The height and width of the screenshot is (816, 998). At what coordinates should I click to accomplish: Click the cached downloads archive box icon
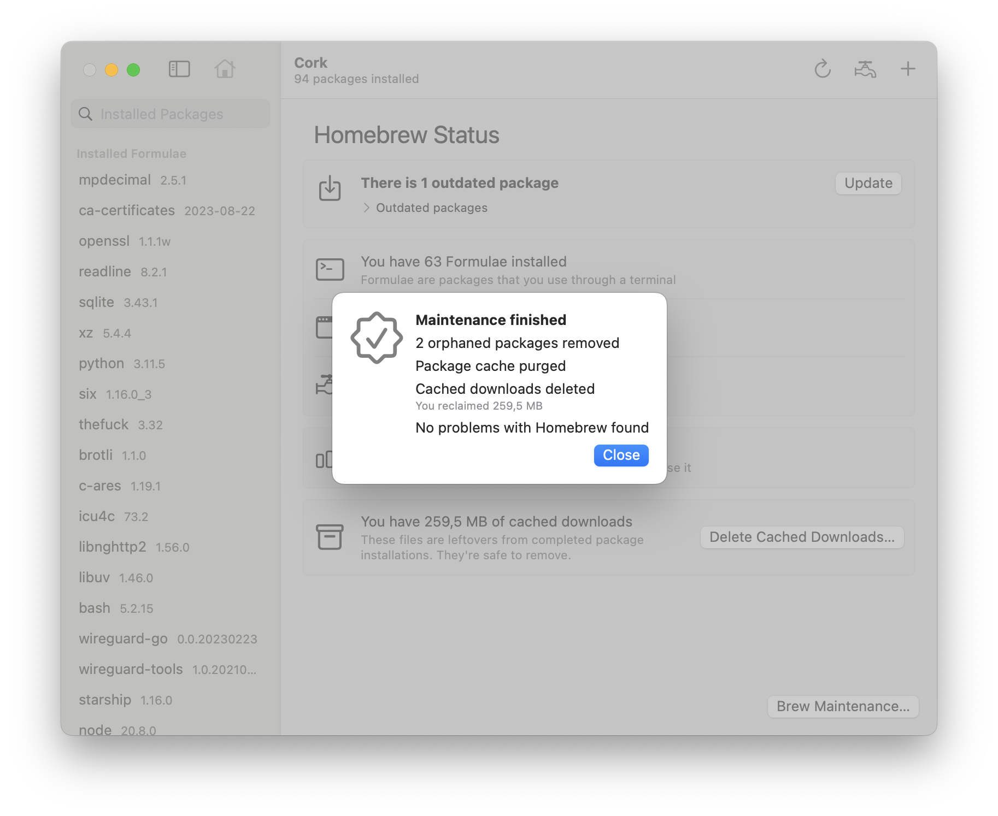[330, 537]
